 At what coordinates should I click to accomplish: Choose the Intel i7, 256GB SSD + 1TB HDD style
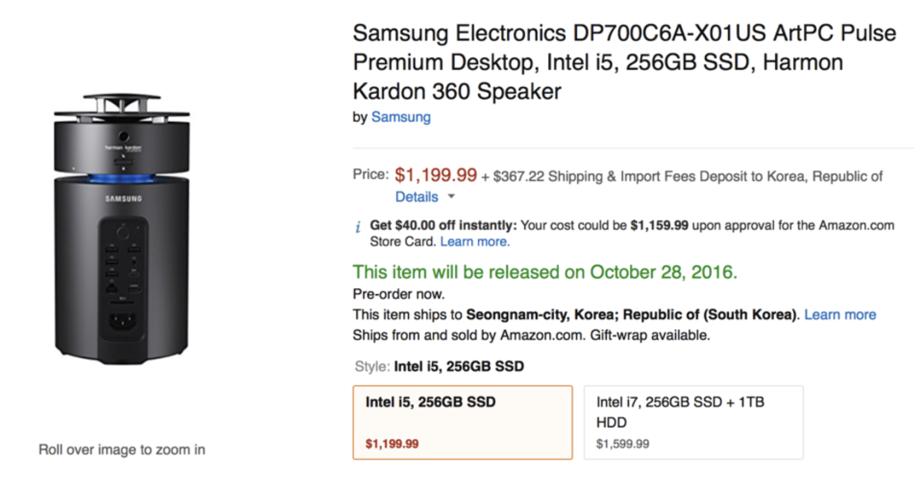(693, 422)
